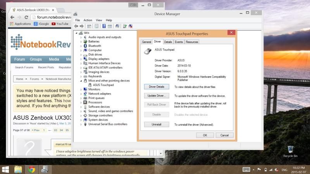
Task: Click the clock in the taskbar
Action: [x=298, y=170]
